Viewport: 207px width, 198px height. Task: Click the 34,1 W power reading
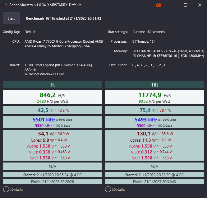click(x=46, y=134)
